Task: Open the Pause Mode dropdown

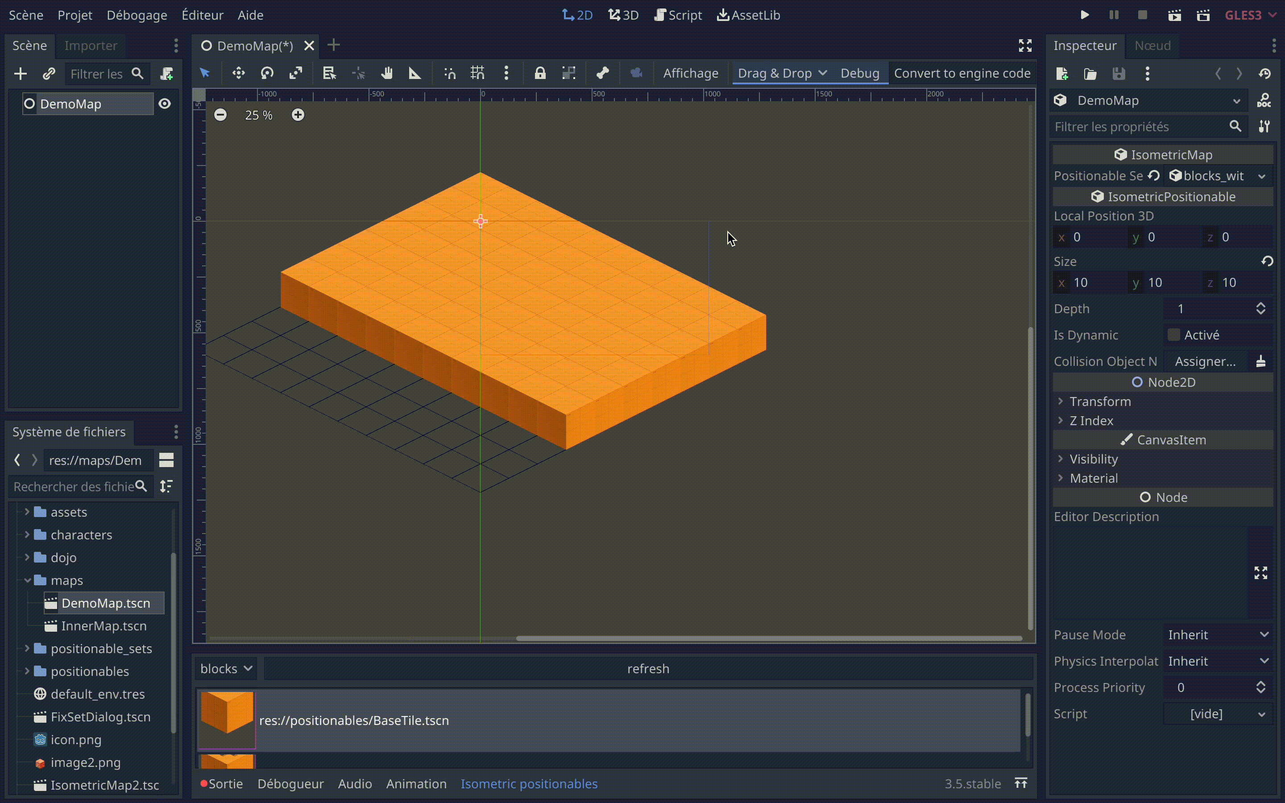Action: (1218, 635)
